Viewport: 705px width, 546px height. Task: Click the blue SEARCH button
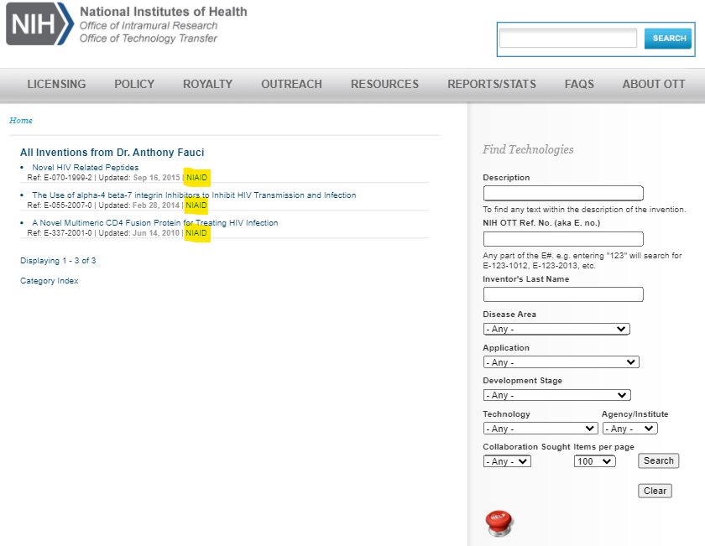(x=668, y=39)
